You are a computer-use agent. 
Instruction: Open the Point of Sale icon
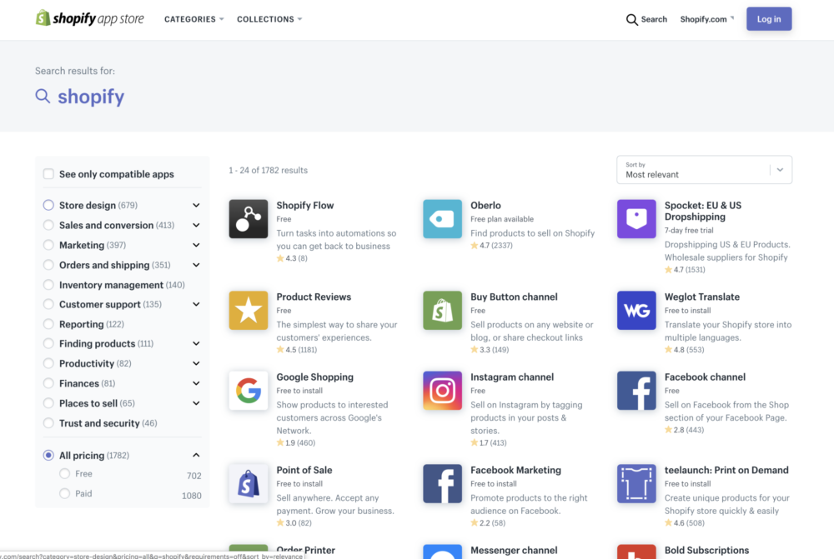pyautogui.click(x=249, y=484)
